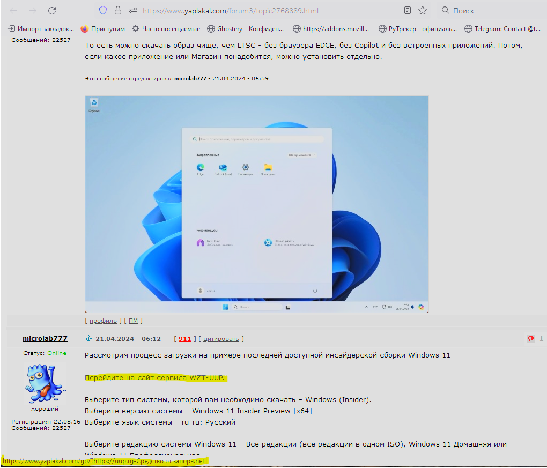Open the Ghostery bookmark
The width and height of the screenshot is (547, 468).
(x=245, y=29)
